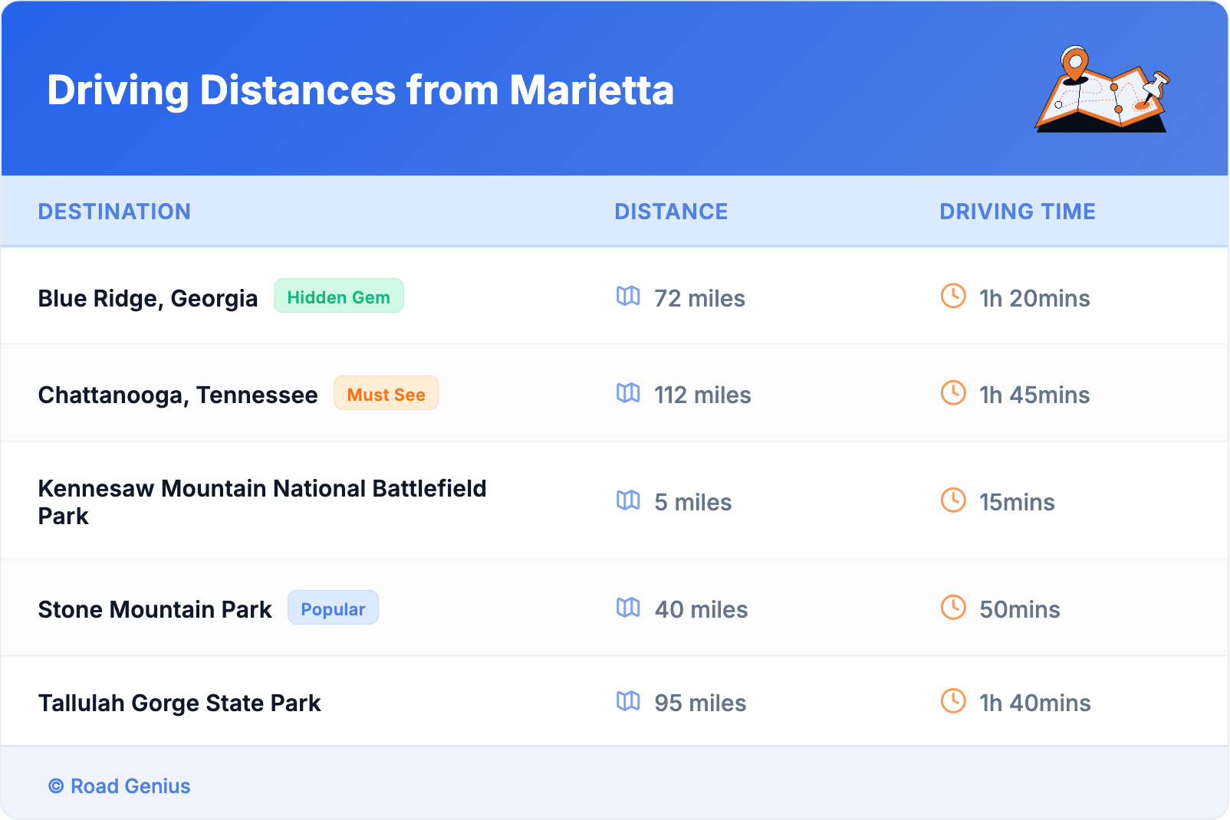Click the Driving Time column header
The width and height of the screenshot is (1230, 820).
tap(1017, 212)
